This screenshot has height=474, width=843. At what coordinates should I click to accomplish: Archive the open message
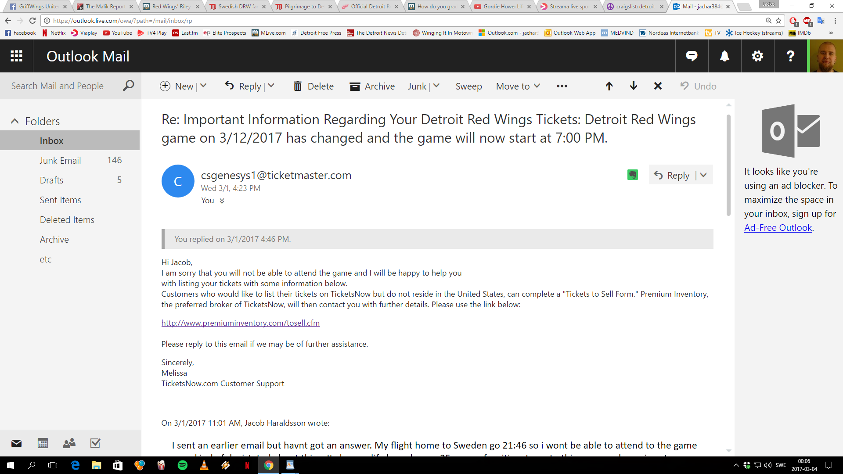pos(372,86)
